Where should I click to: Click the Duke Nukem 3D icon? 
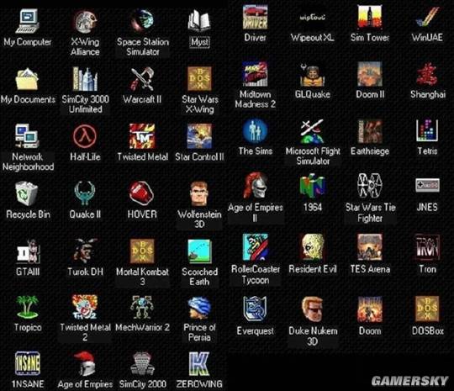pos(312,309)
